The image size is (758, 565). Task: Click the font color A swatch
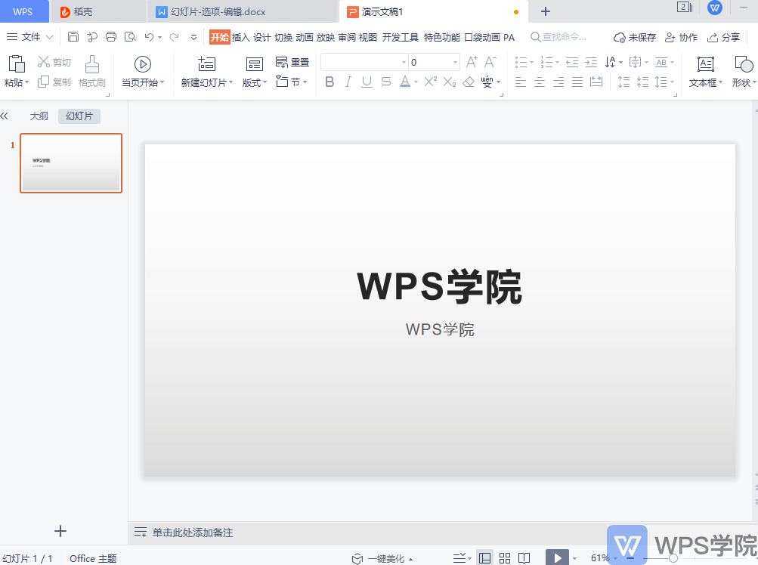(x=405, y=82)
